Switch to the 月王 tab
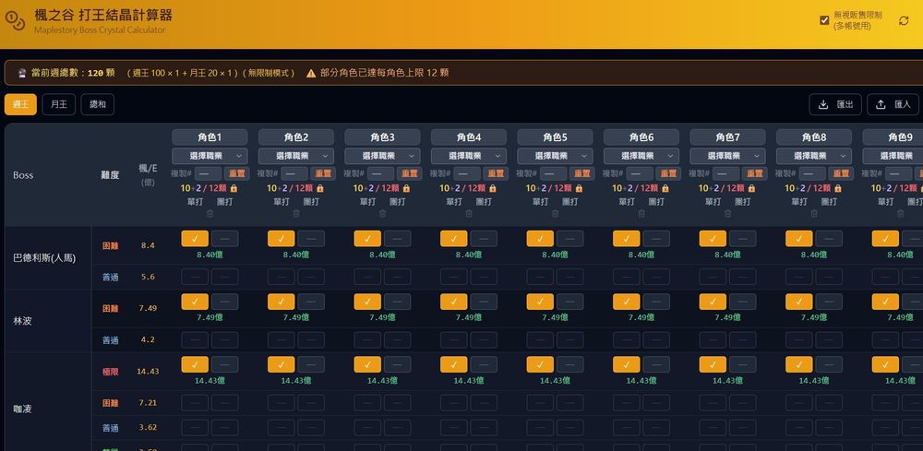This screenshot has height=451, width=923. (x=59, y=104)
